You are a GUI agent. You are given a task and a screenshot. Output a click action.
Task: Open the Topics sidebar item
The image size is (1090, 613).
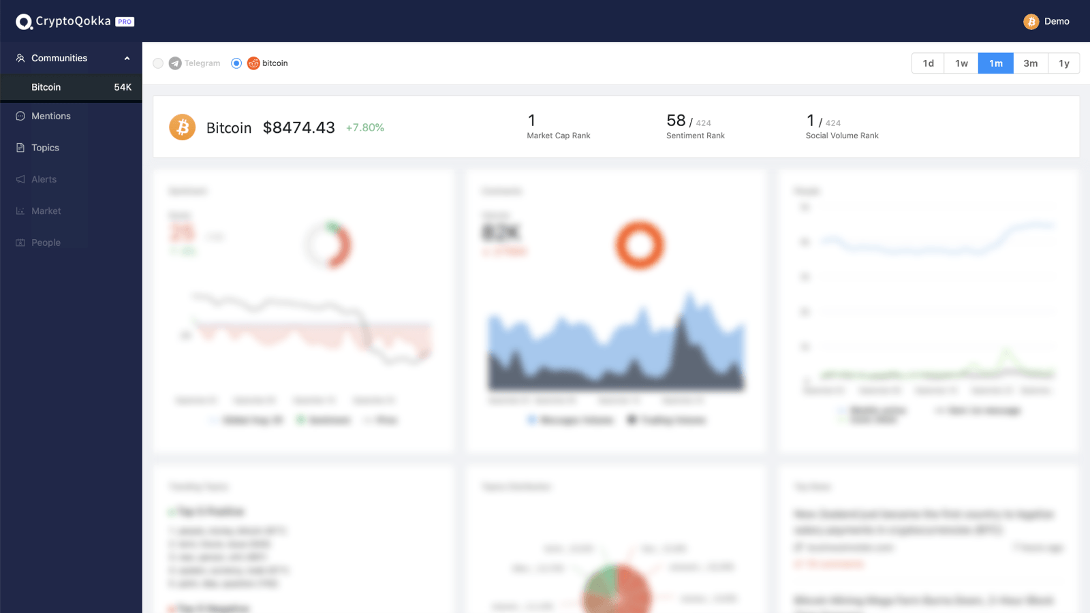pyautogui.click(x=71, y=148)
